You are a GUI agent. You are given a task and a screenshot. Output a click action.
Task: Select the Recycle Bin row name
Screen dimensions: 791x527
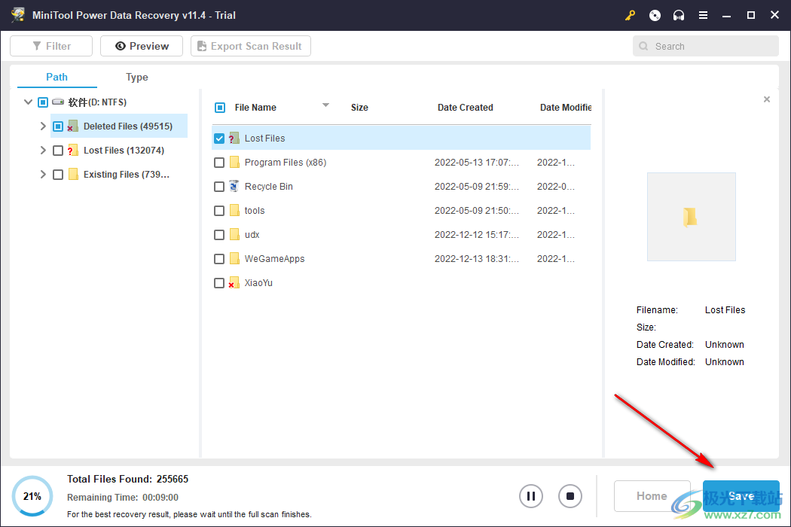coord(268,187)
